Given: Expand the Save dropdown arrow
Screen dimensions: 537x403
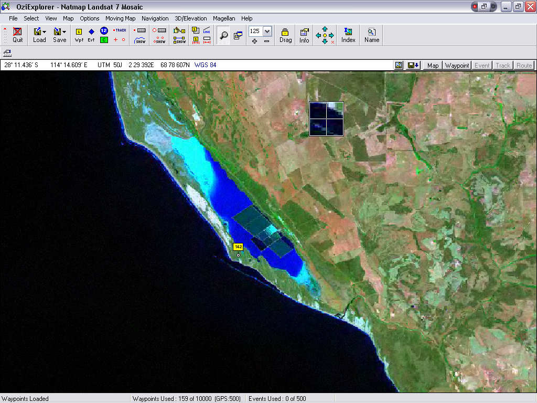Looking at the screenshot, I should click(x=65, y=32).
